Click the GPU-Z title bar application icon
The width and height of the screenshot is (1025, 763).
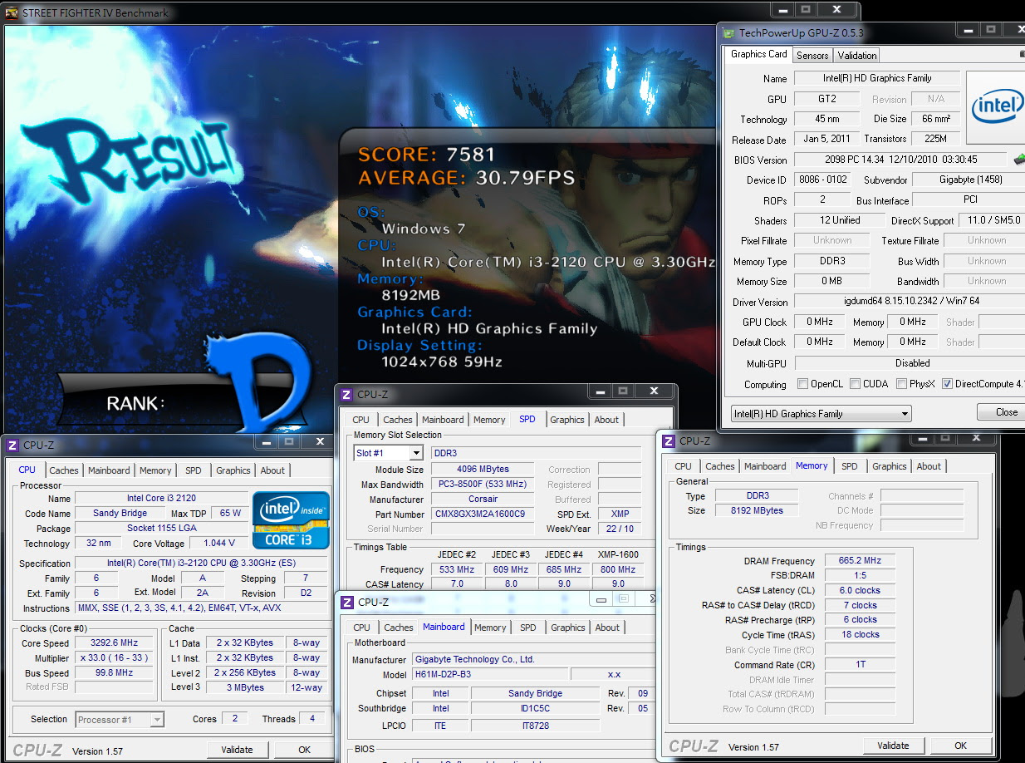[728, 34]
